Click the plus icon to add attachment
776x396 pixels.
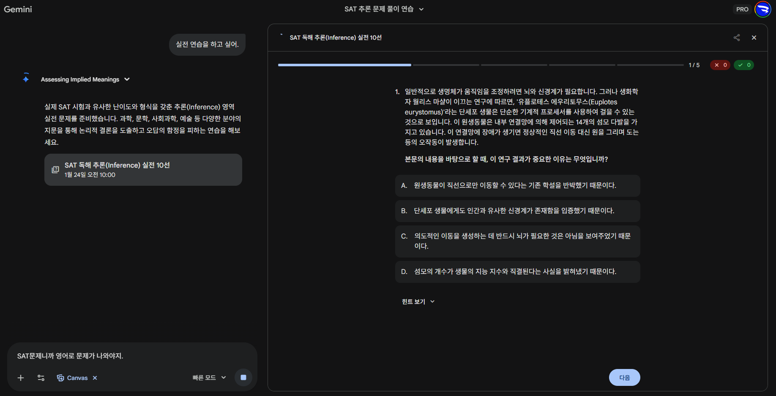[x=21, y=378]
